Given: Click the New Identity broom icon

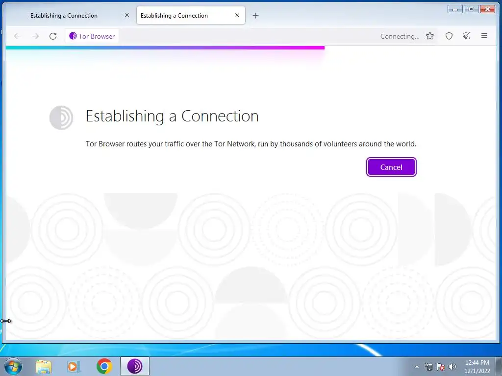Looking at the screenshot, I should pyautogui.click(x=467, y=36).
